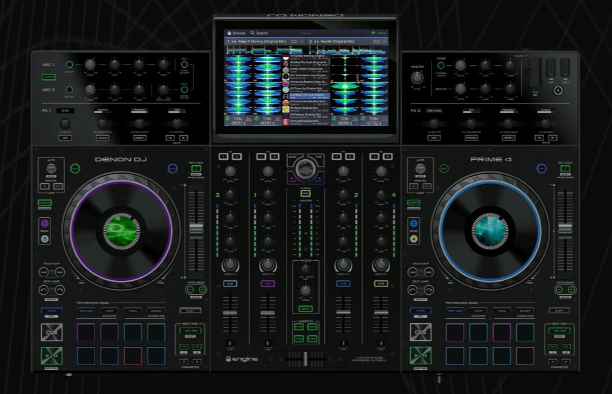This screenshot has width=612, height=394.
Task: Switch right deck to HOT CUE mode
Action: pos(454,310)
